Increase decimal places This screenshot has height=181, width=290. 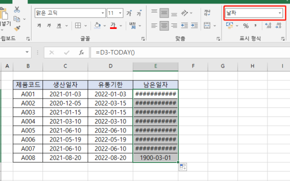[x=268, y=25]
